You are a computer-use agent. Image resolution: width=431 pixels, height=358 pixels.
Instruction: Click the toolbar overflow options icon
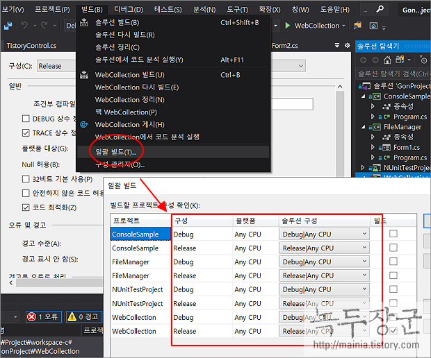tap(384, 27)
